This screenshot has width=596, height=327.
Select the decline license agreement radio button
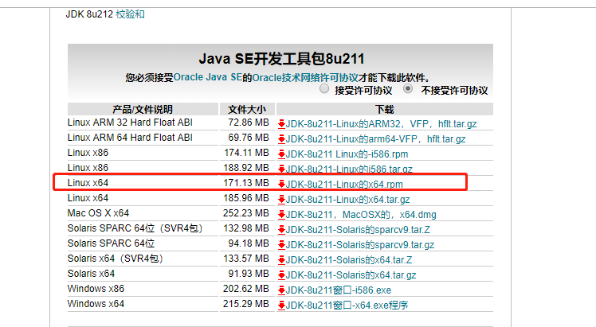408,90
